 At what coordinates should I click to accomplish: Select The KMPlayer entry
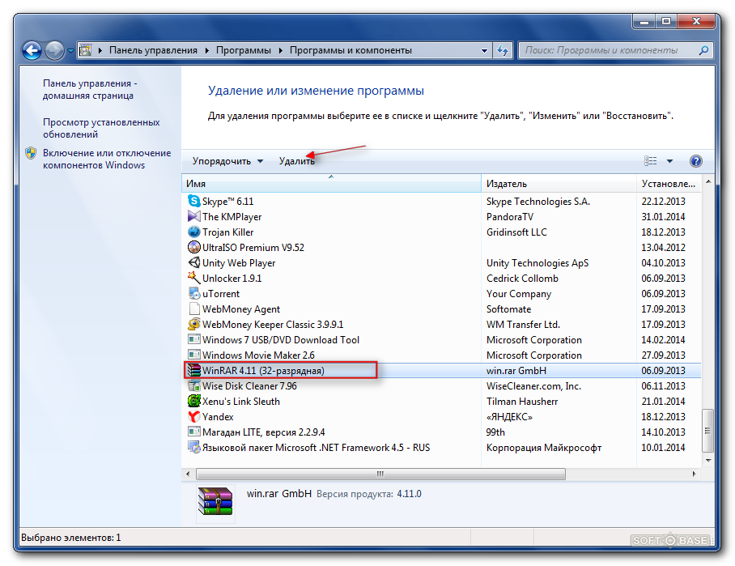232,217
